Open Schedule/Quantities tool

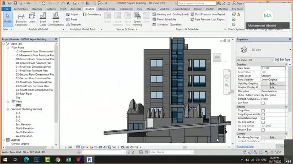click(x=167, y=25)
